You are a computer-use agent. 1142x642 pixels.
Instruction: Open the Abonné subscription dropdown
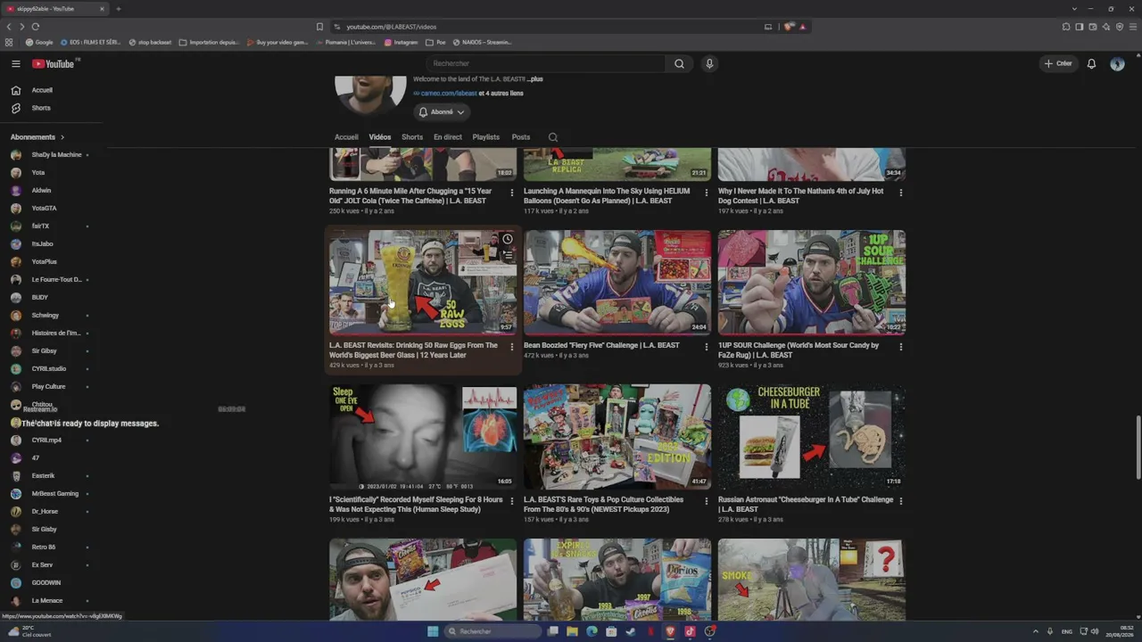point(442,112)
